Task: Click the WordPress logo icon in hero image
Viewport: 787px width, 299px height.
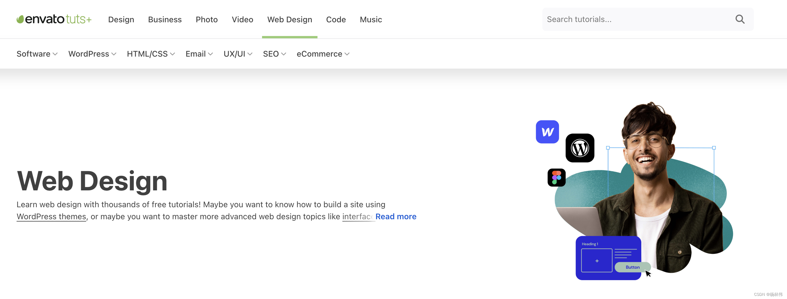Action: click(x=580, y=148)
